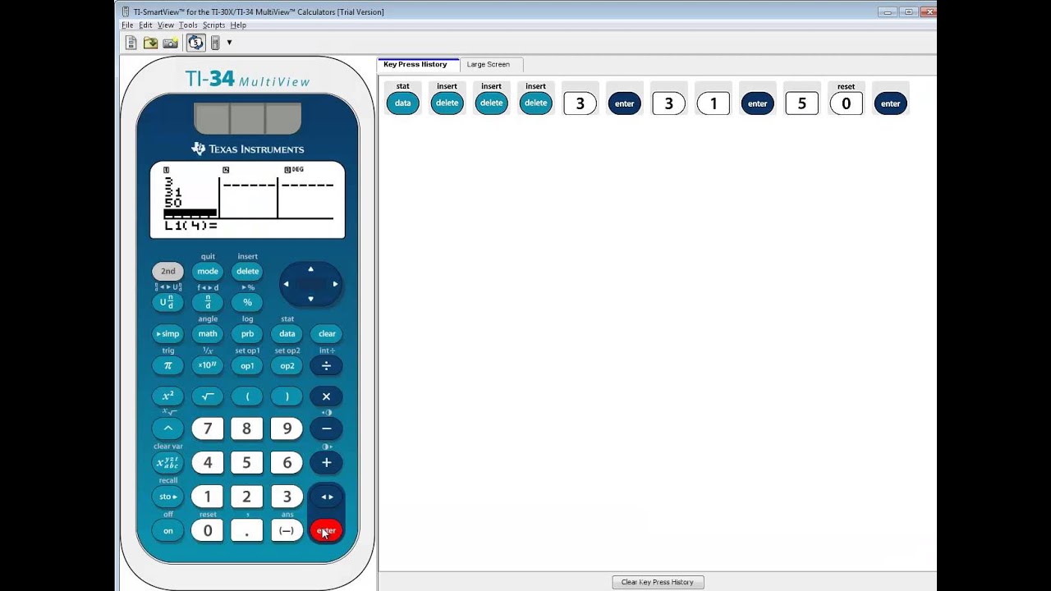This screenshot has height=591, width=1051.
Task: Tap the math key on calculator
Action: [208, 333]
